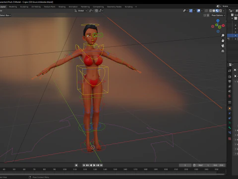Open the Properties editor type dropdown
Image resolution: width=238 pixels, height=179 pixels.
click(231, 65)
